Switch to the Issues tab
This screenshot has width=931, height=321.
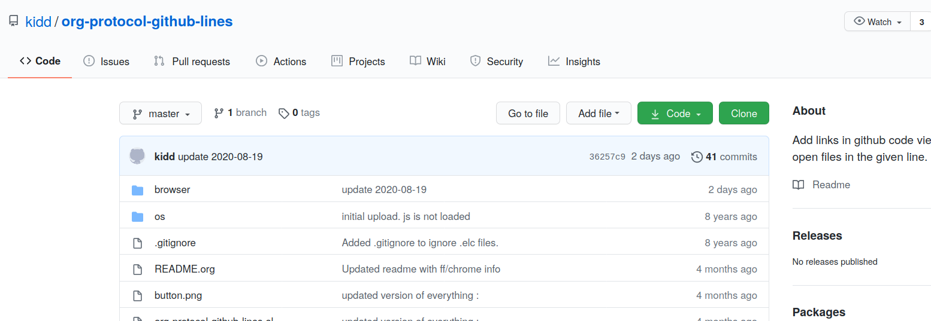tap(106, 62)
